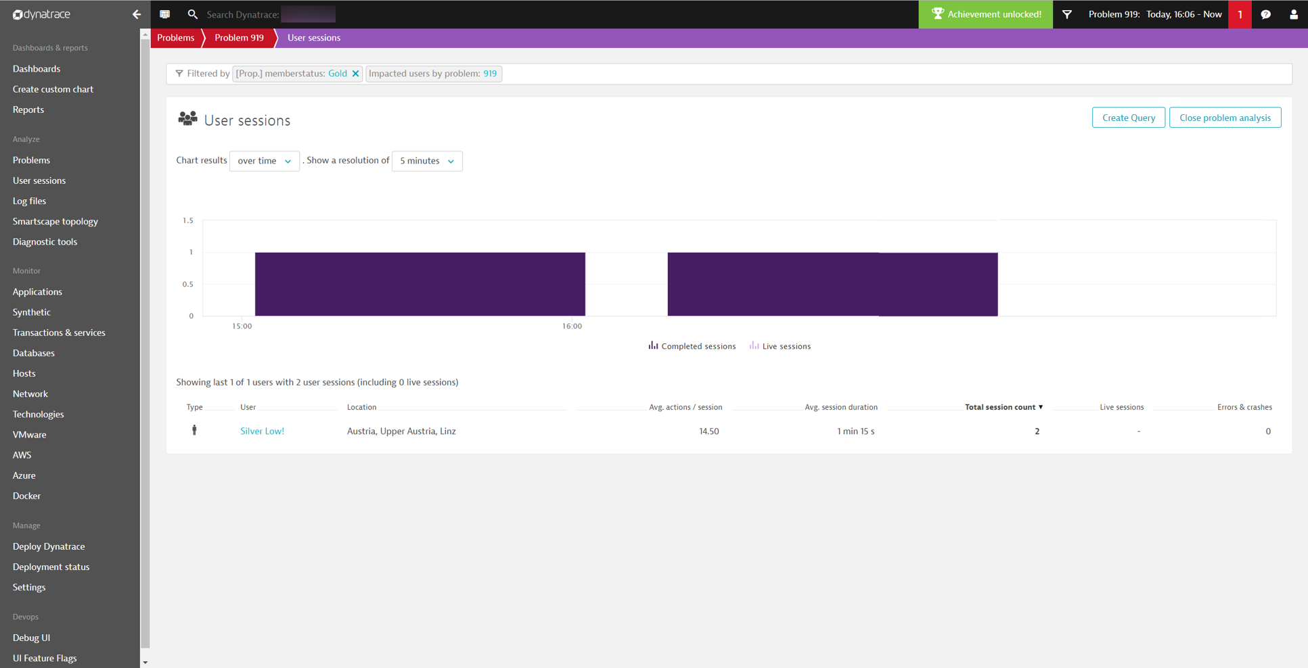The width and height of the screenshot is (1308, 668).
Task: Open Transactions & services in sidebar
Action: [59, 333]
